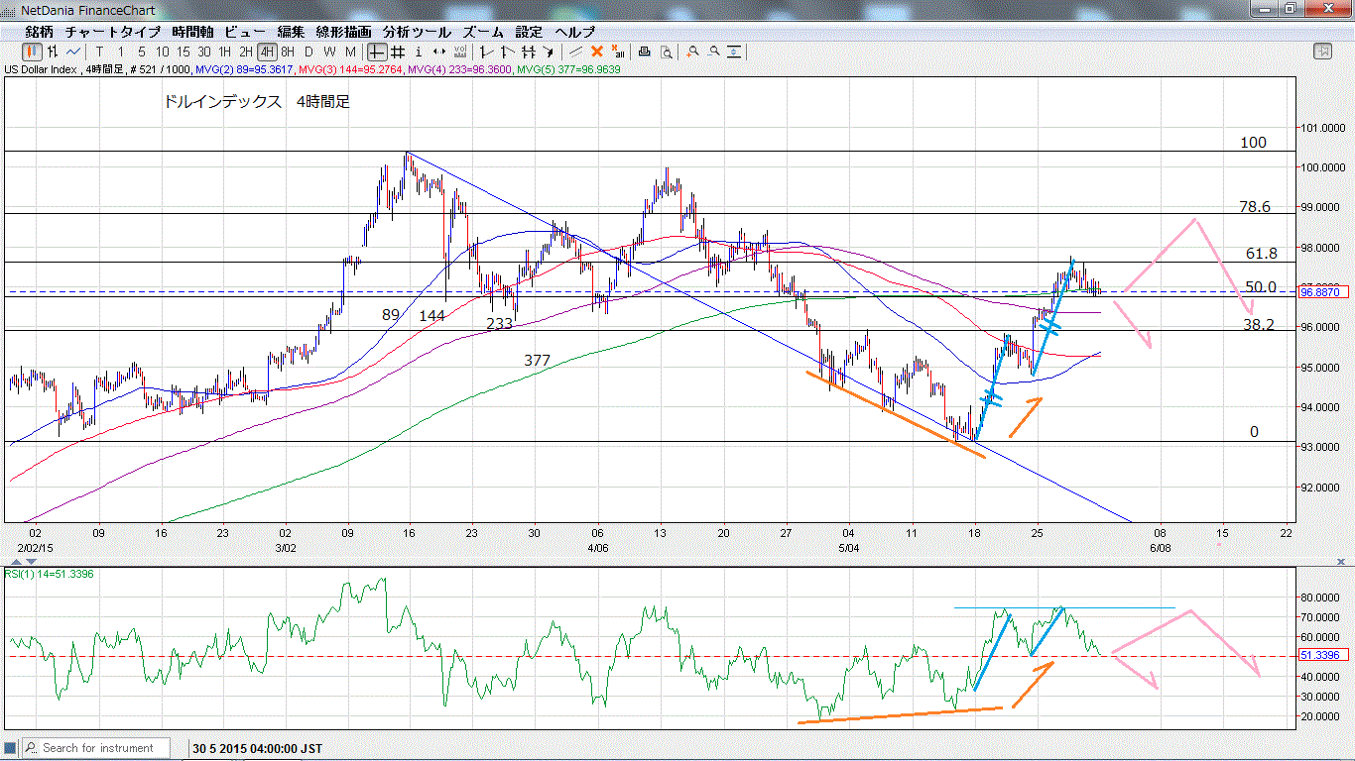Viewport: 1355px width, 761px height.
Task: Click the delete all drawings icon
Action: click(618, 52)
